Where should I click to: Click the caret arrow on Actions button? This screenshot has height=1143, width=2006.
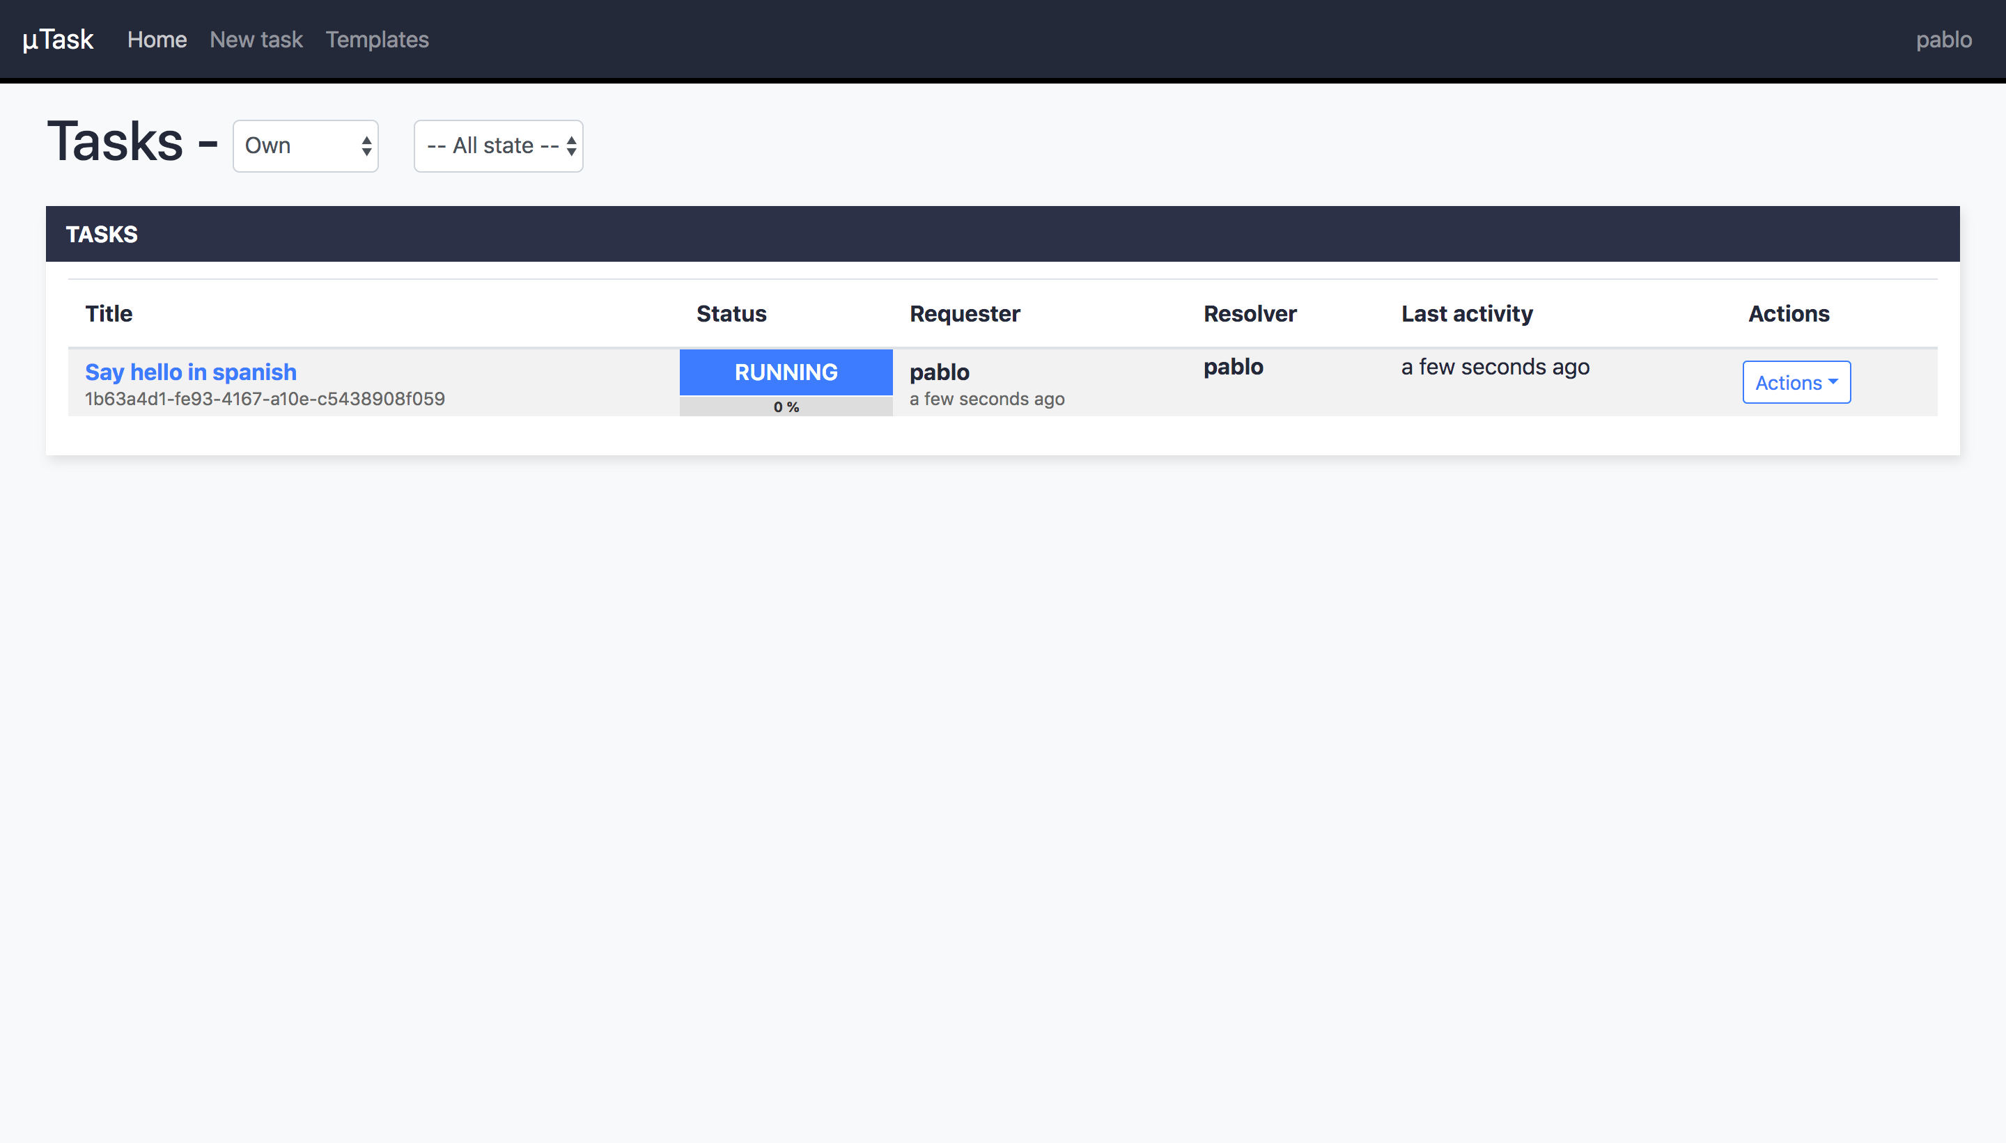[1833, 381]
